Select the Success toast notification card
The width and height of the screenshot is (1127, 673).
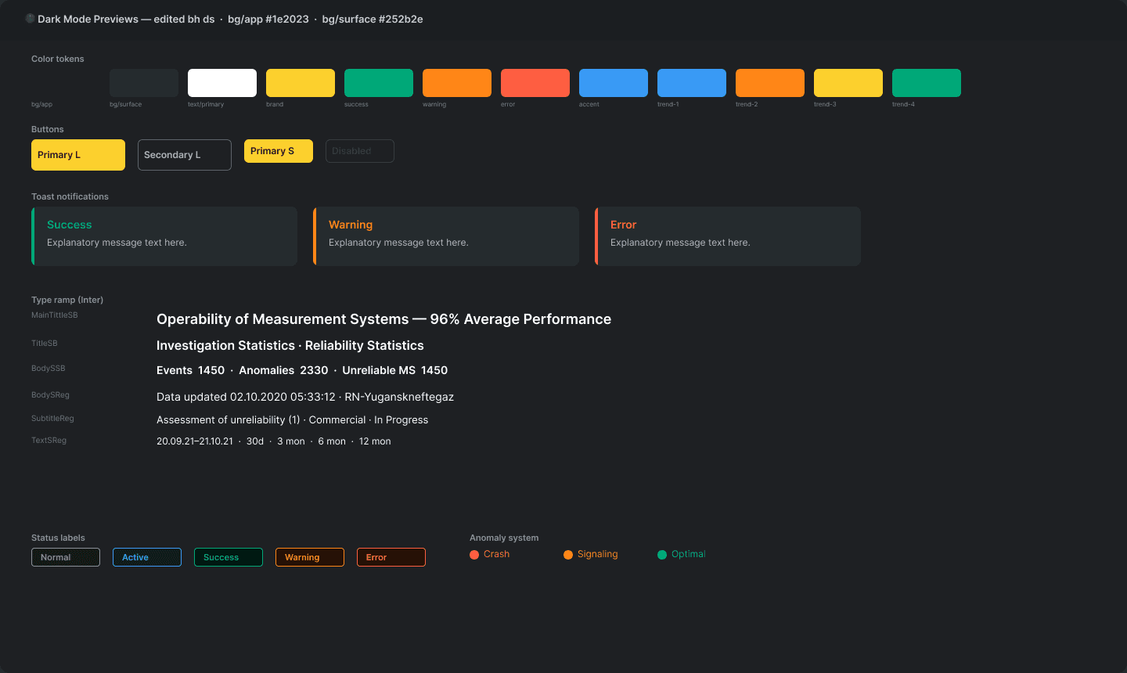[164, 236]
